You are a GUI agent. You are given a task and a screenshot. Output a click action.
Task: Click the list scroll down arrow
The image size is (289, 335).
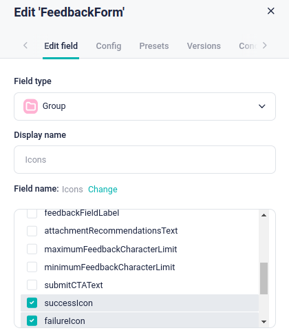point(264,322)
